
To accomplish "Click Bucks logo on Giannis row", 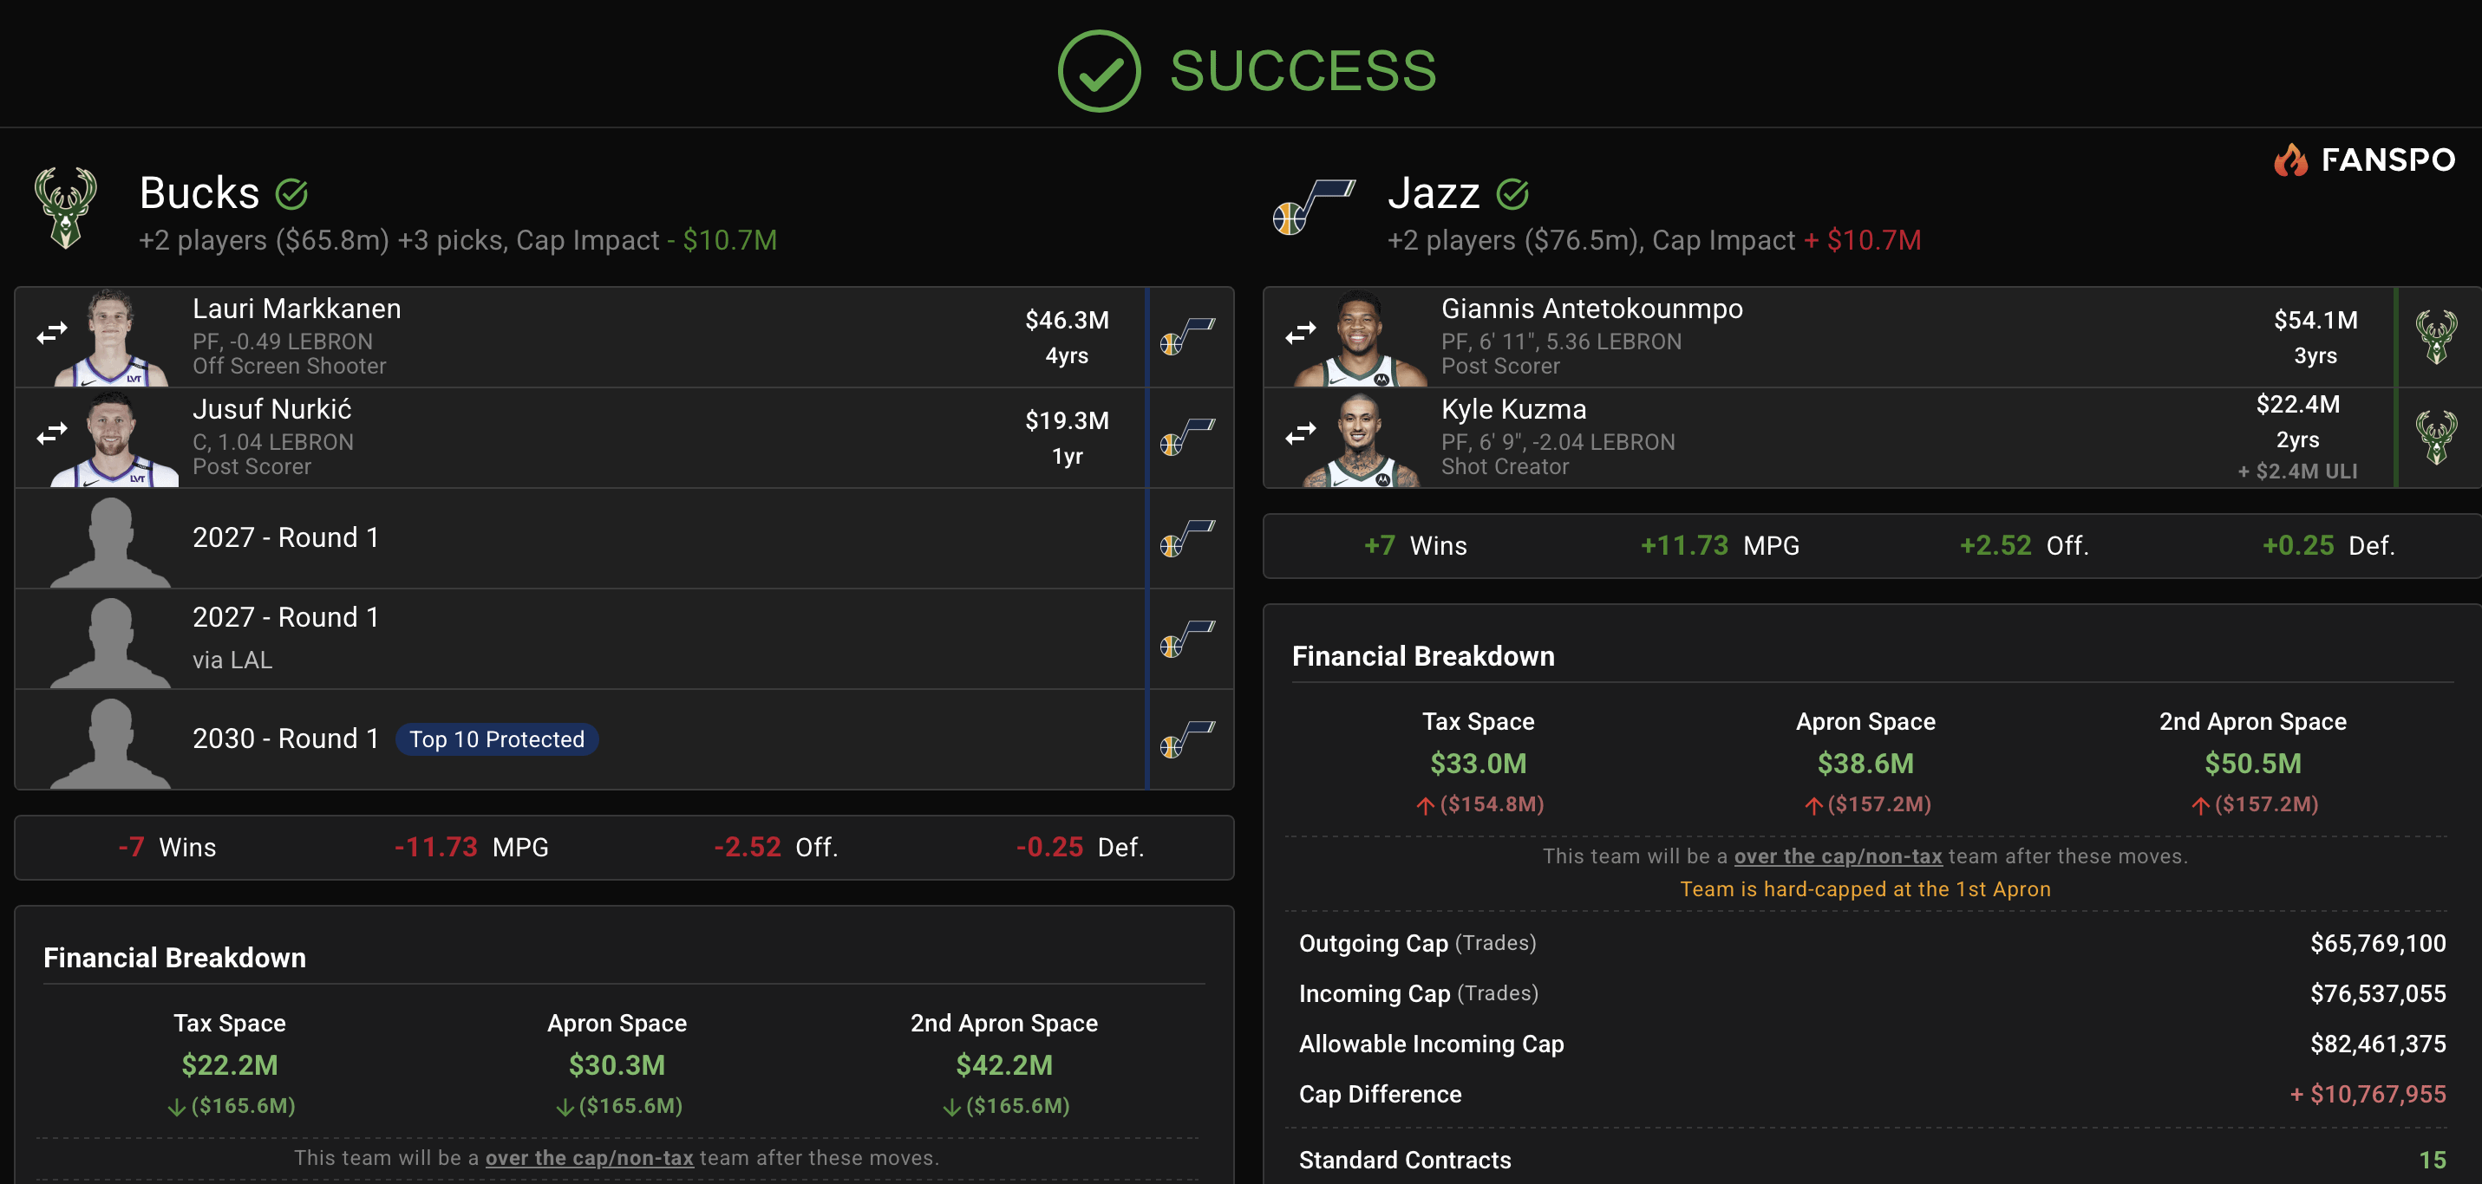I will coord(2436,337).
